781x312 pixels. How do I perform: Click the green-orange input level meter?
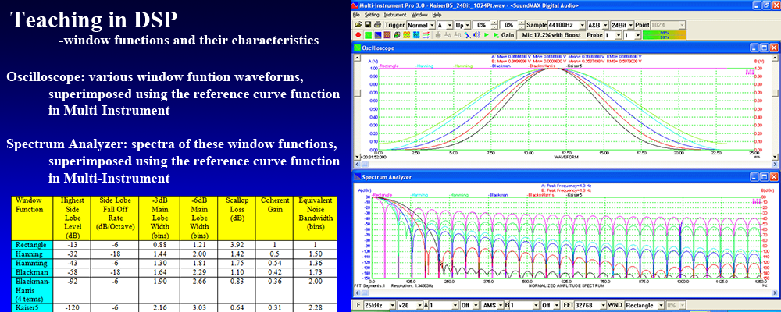pos(664,35)
